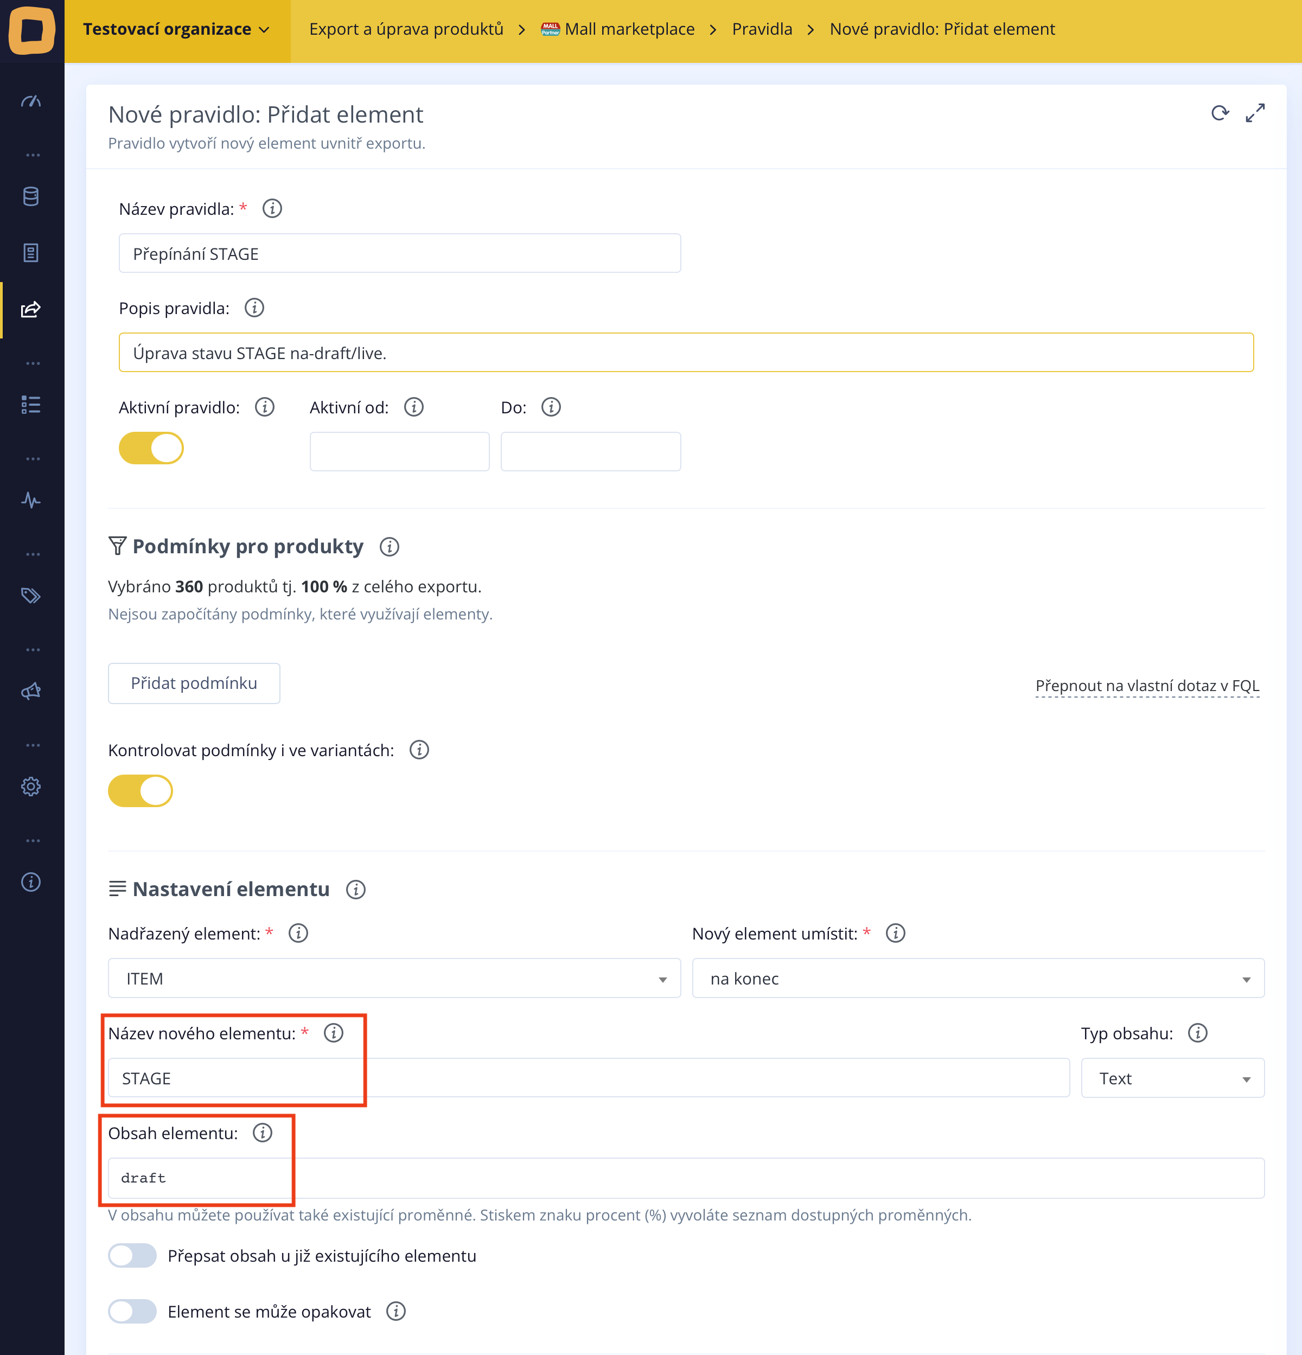The image size is (1302, 1355).
Task: Open the database sidebar icon
Action: click(31, 196)
